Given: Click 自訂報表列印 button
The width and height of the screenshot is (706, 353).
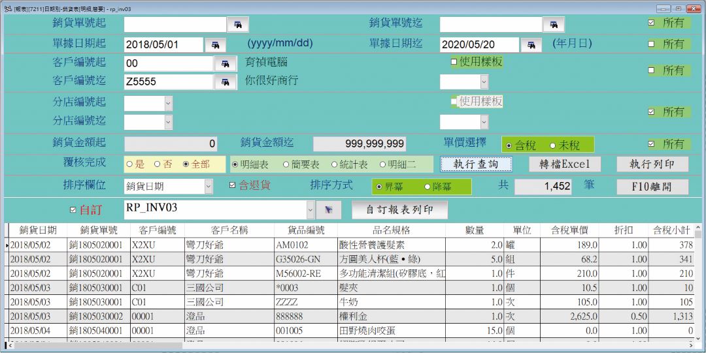Looking at the screenshot, I should (x=400, y=209).
